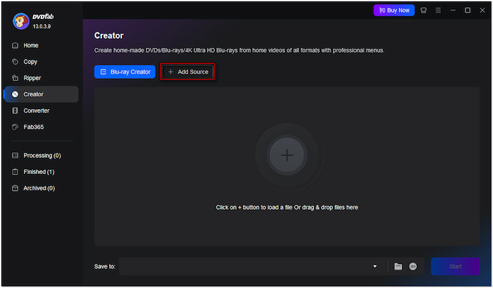Screen dimensions: 493x288
Task: Click the "Creator" page heading
Action: (x=108, y=35)
